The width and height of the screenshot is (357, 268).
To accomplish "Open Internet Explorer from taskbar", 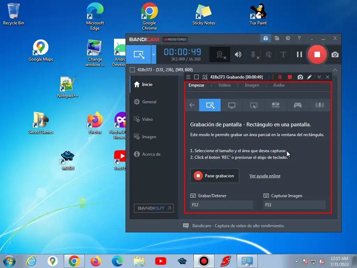I will pyautogui.click(x=31, y=261).
